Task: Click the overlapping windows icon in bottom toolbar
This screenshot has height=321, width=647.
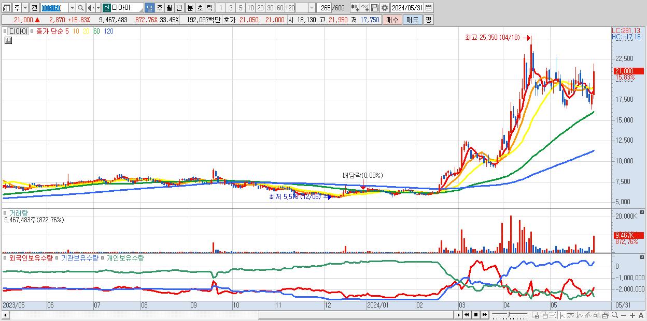Action: pos(544,315)
